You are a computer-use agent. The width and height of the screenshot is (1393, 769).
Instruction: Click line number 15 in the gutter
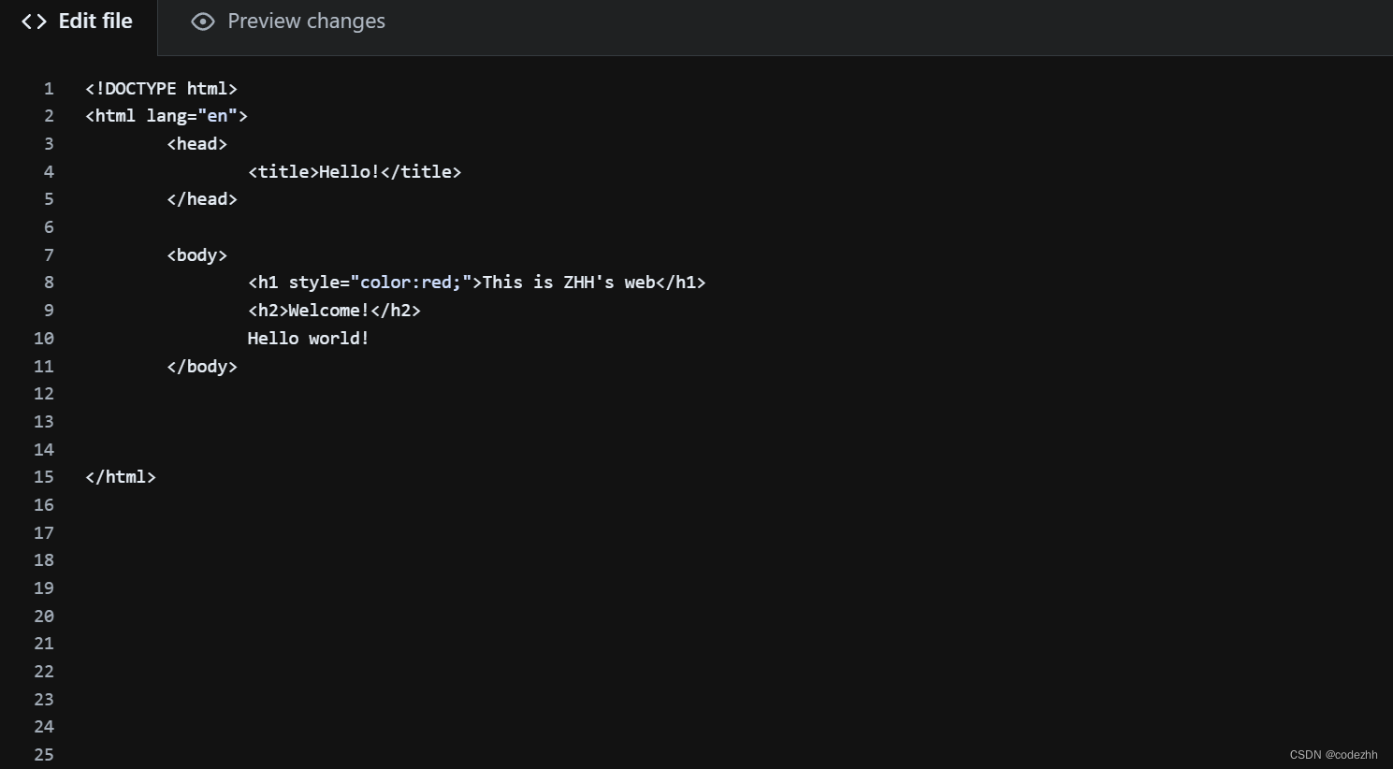43,476
